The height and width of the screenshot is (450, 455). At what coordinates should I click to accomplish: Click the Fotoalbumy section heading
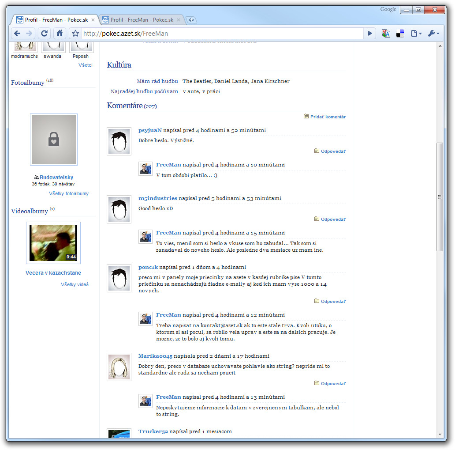pos(28,83)
